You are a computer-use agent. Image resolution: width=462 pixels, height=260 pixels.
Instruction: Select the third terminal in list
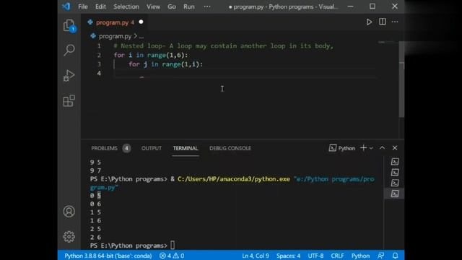point(395,183)
